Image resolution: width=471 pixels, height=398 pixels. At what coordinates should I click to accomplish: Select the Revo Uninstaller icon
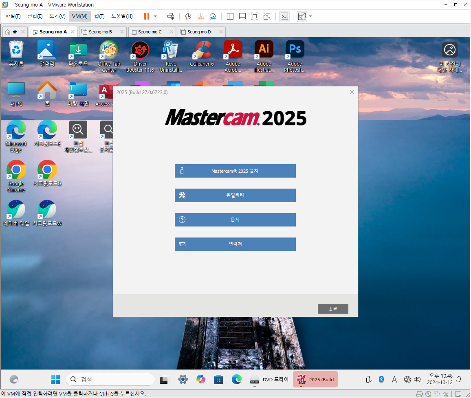(171, 57)
